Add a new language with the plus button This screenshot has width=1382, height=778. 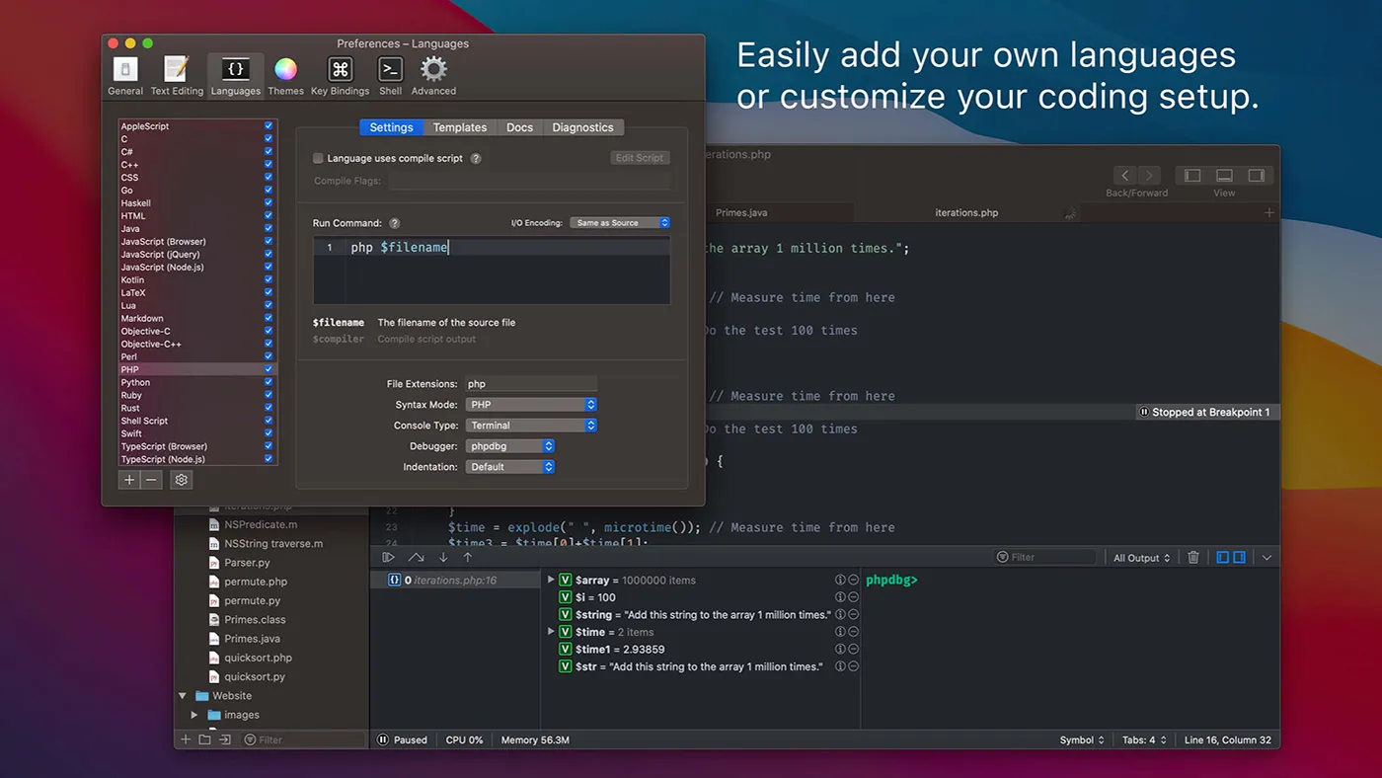[x=128, y=479]
